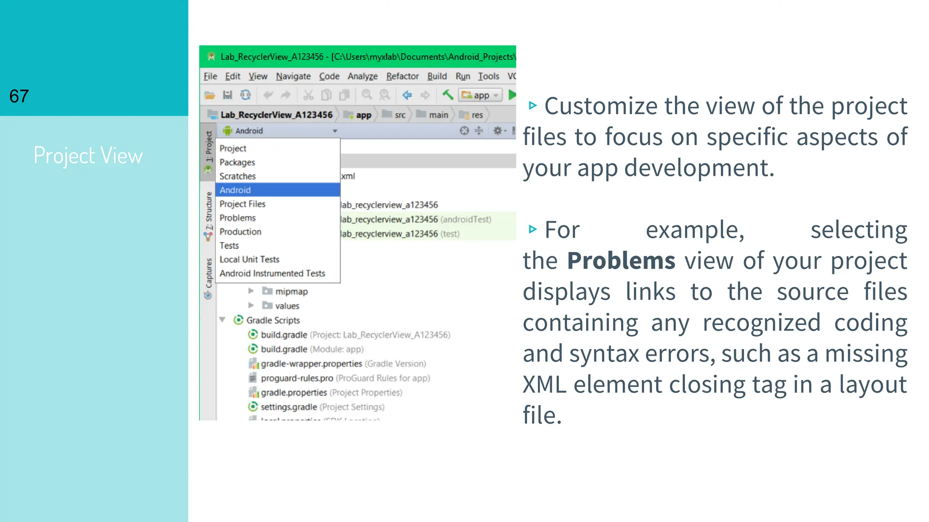Image resolution: width=929 pixels, height=522 pixels.
Task: Click the Structure side tool tab
Action: [208, 216]
